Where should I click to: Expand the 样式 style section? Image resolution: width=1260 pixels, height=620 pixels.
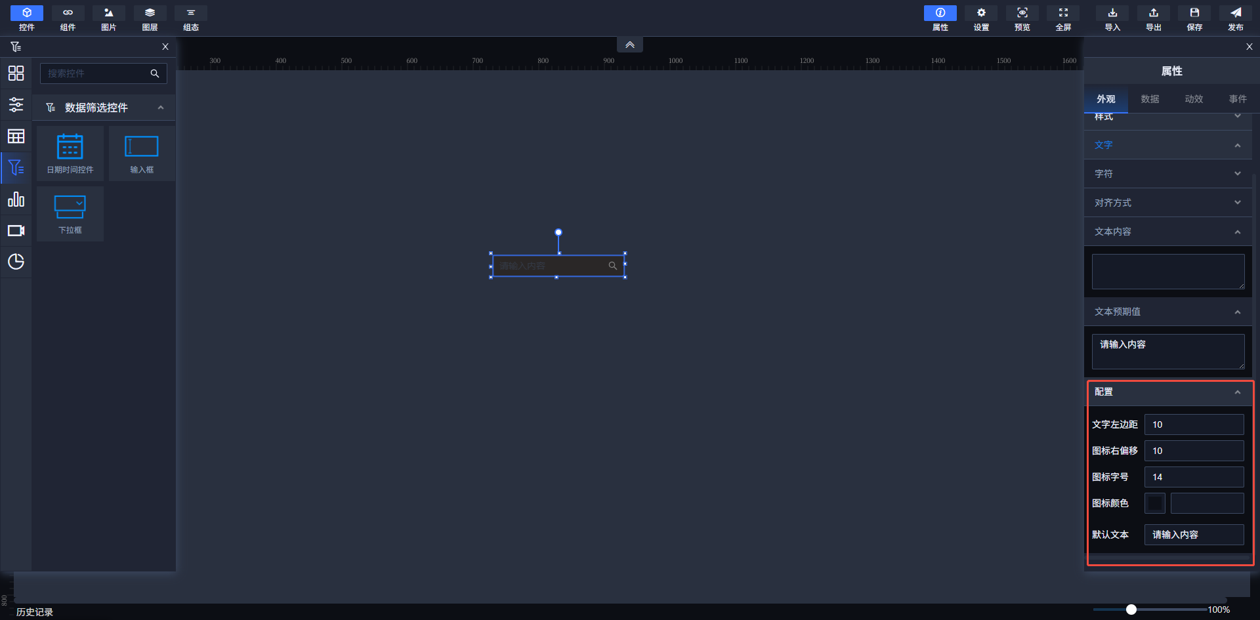coord(1168,117)
